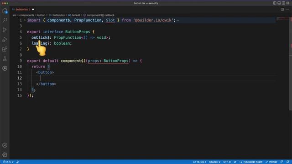Click the closing </button> tag
292x164 pixels.
(46, 84)
